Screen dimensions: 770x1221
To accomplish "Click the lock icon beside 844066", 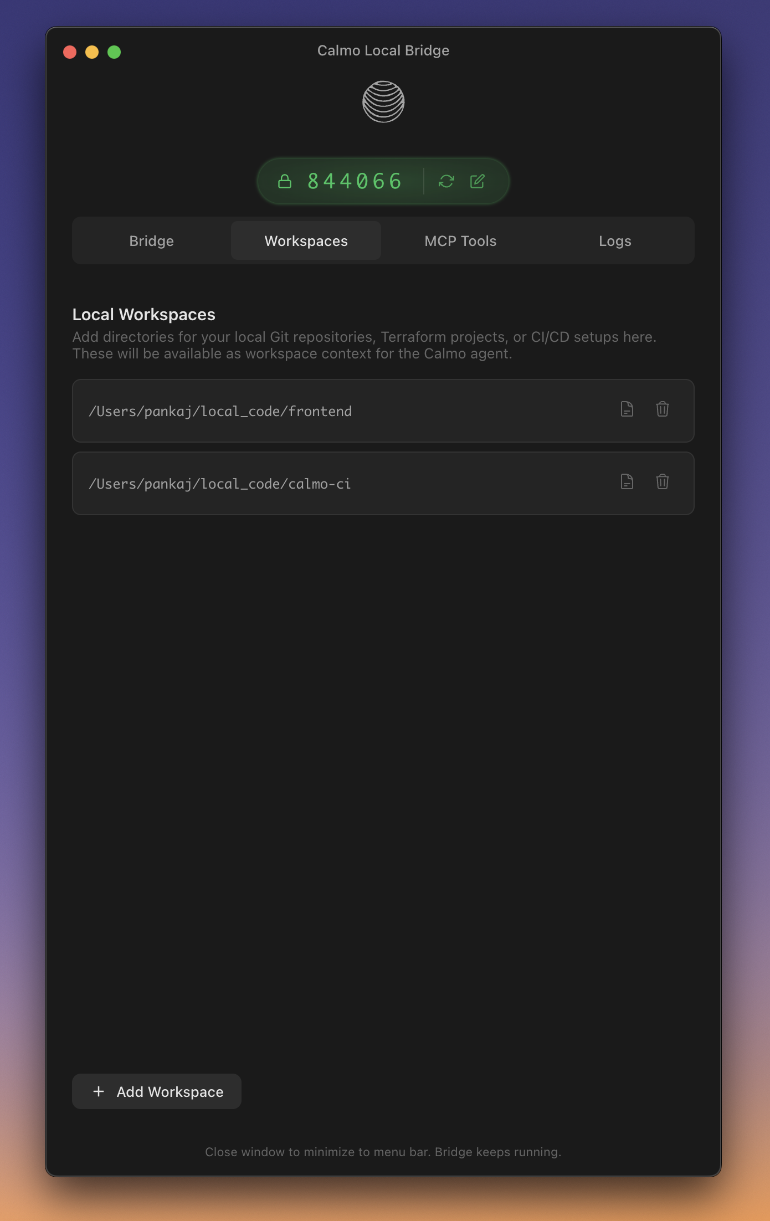I will pyautogui.click(x=285, y=181).
